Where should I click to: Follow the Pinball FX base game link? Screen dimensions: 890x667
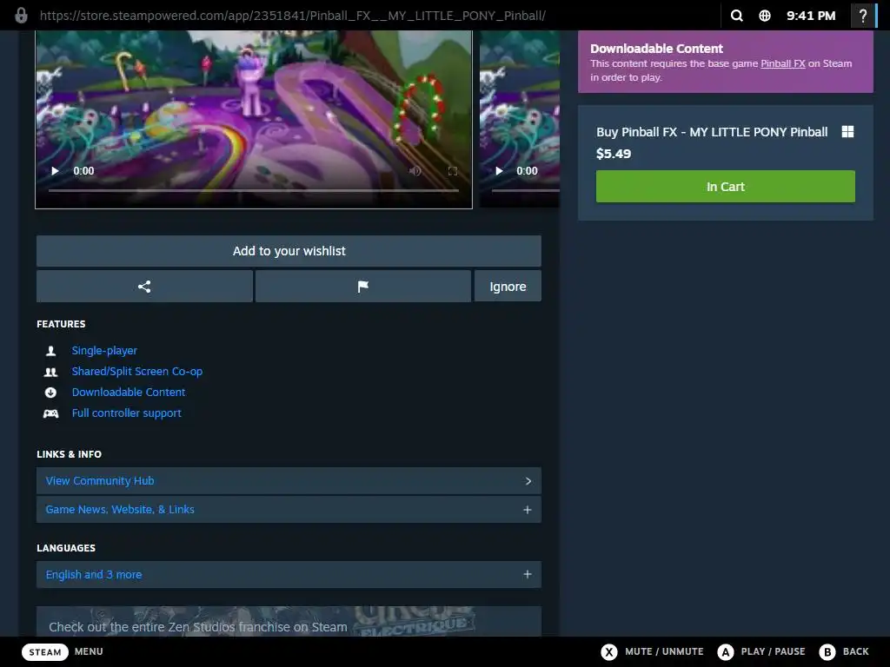tap(783, 63)
